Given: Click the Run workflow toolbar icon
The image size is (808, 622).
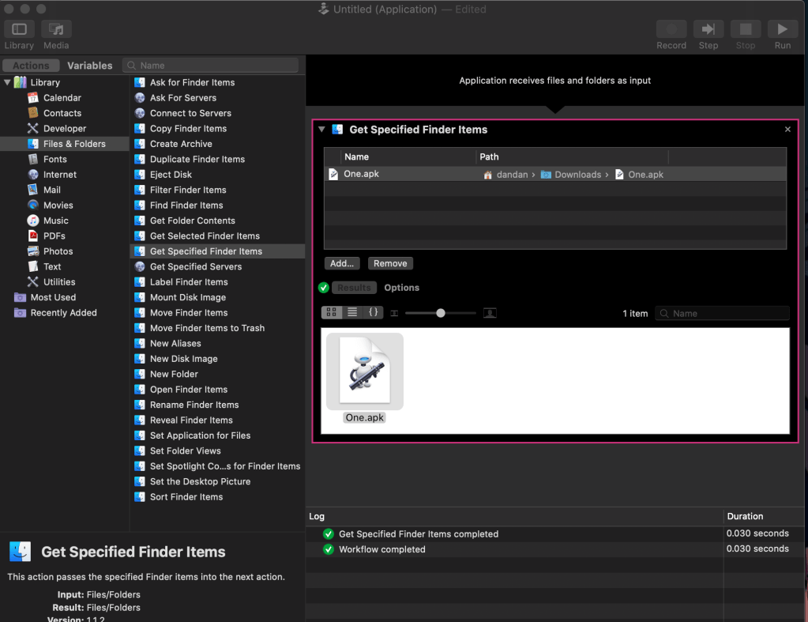Looking at the screenshot, I should (782, 29).
